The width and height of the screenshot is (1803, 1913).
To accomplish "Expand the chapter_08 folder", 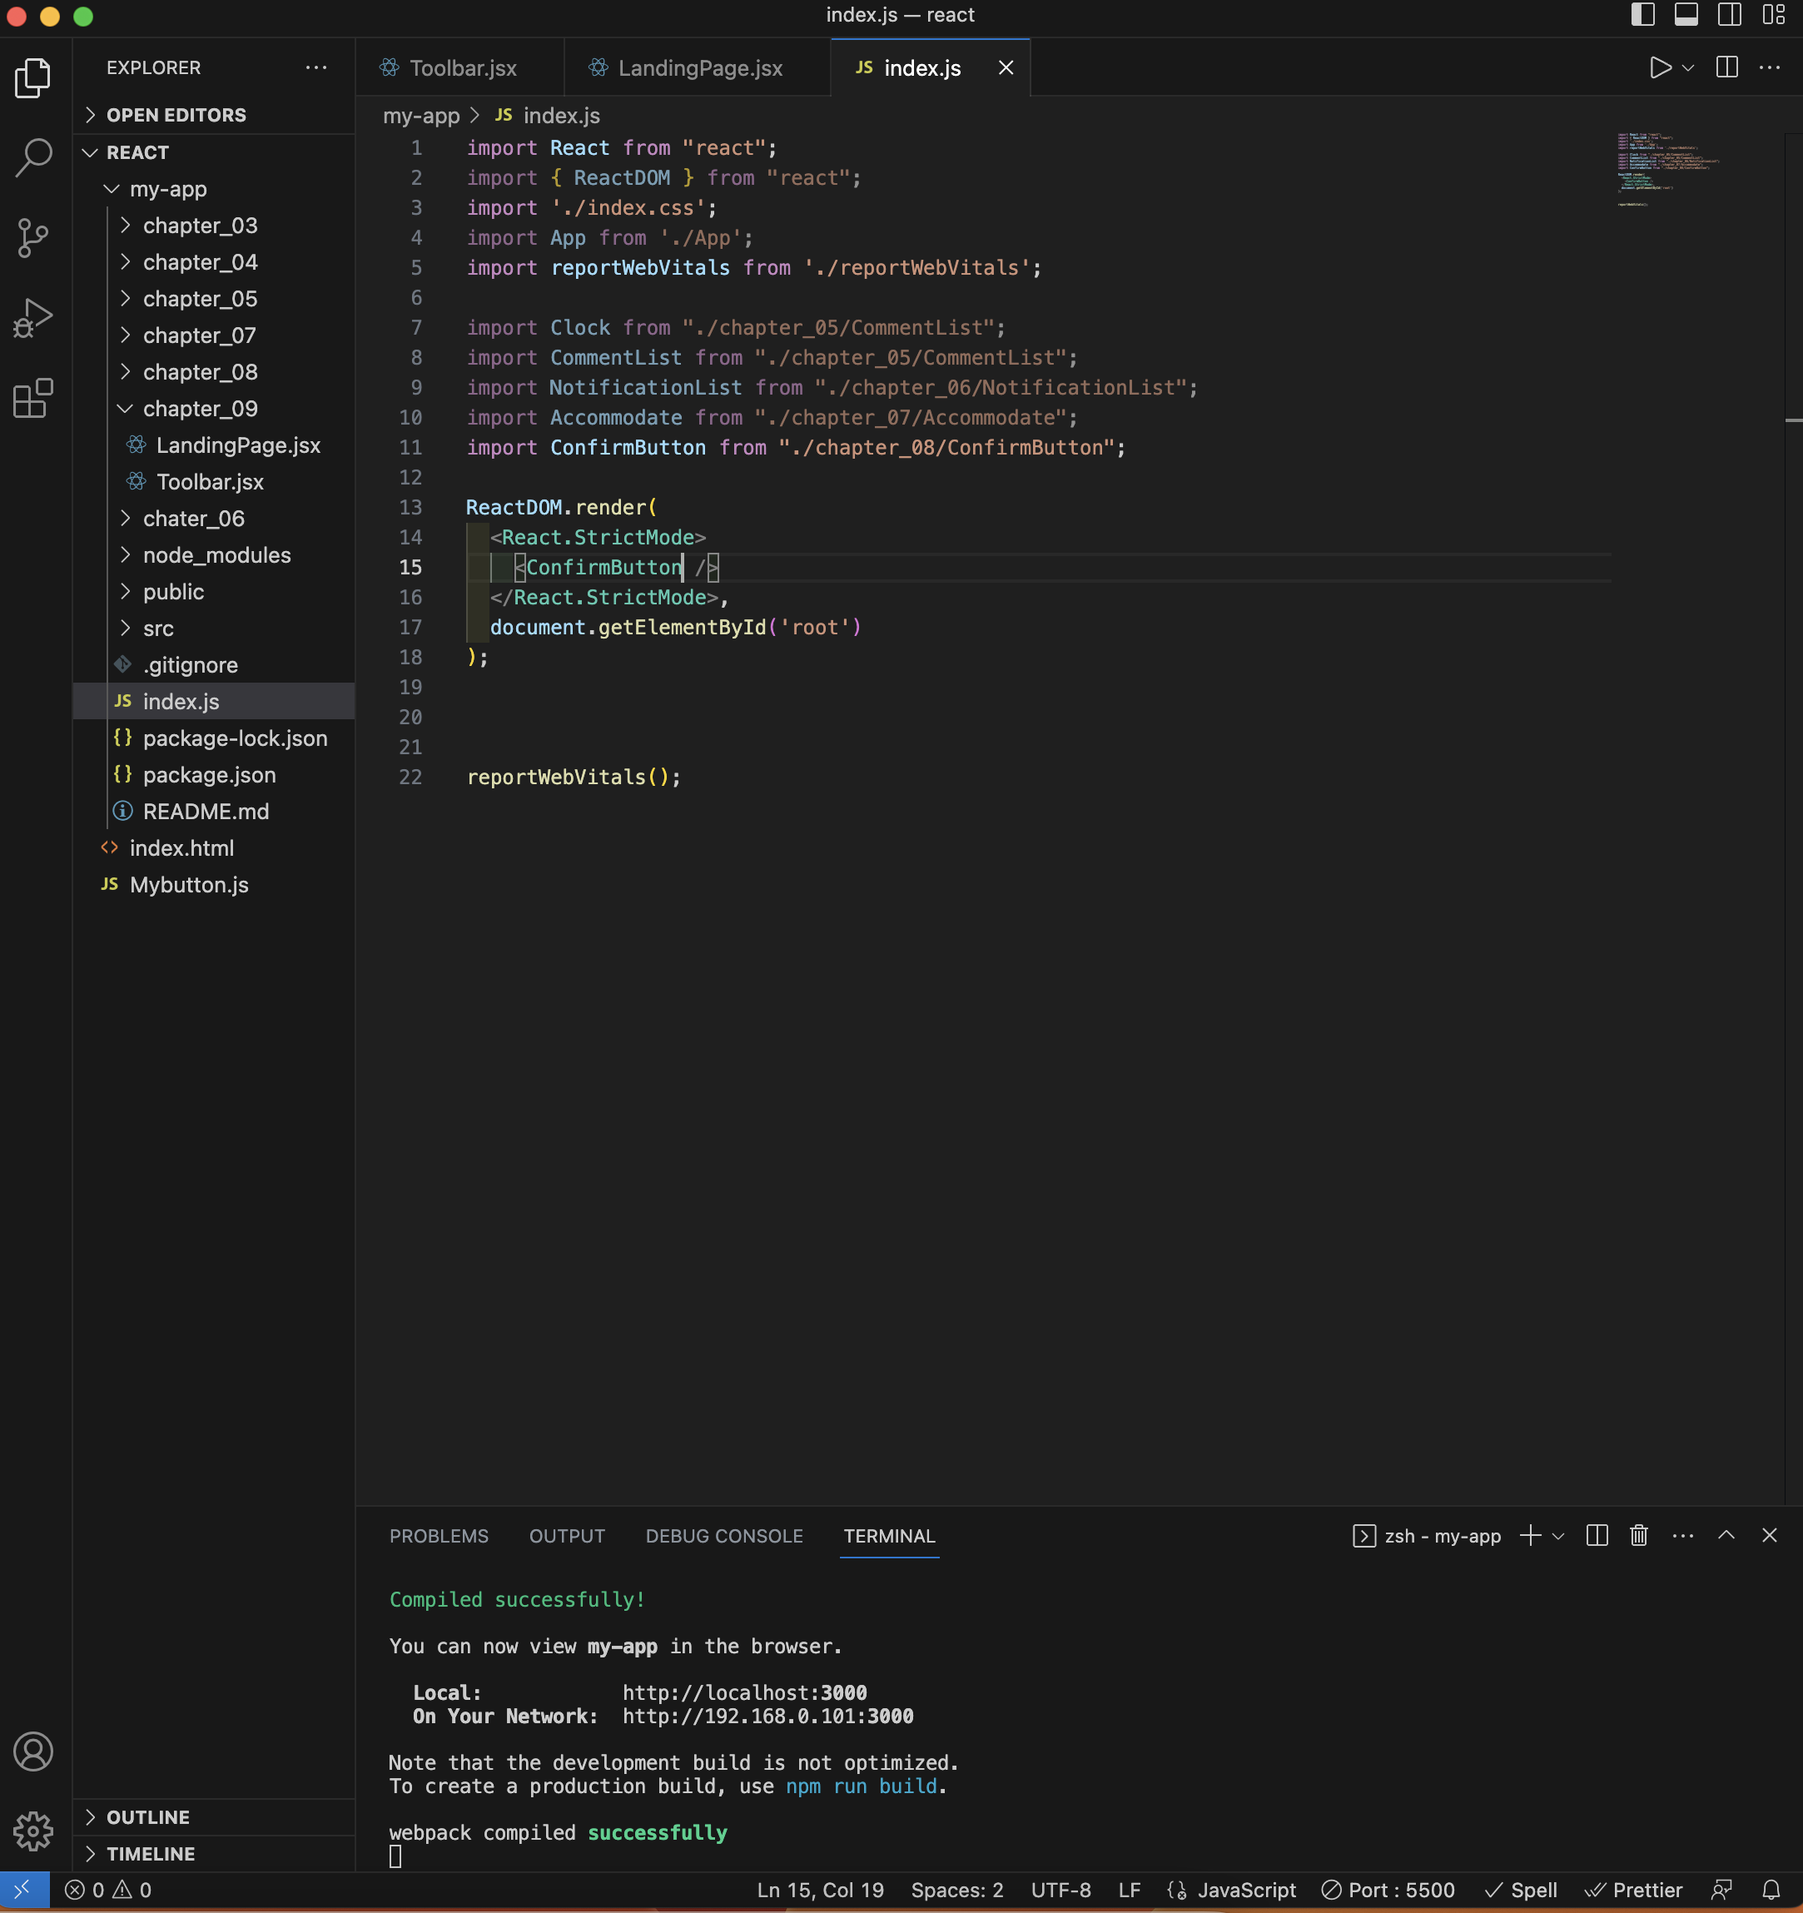I will pyautogui.click(x=214, y=371).
